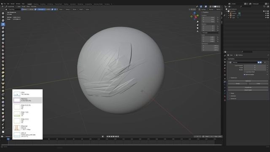Viewport: 270px width, 152px height.
Task: Open the Cursor settings dropdown
Action: (88, 9)
